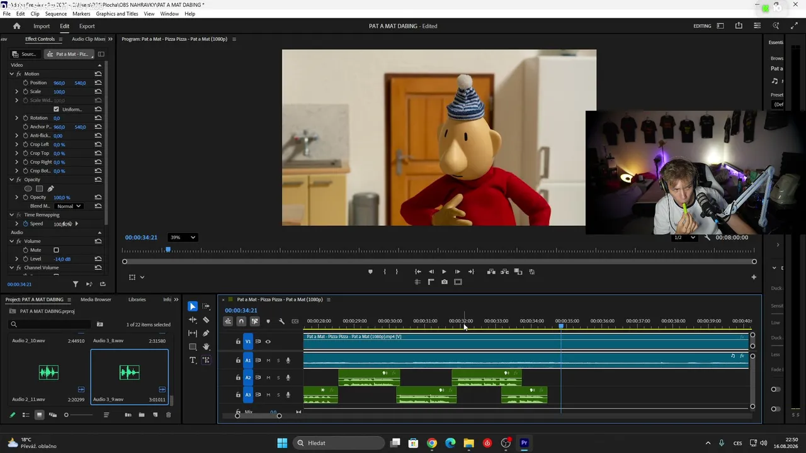This screenshot has width=806, height=453.
Task: Click the timeline captions CC button
Action: (295, 322)
